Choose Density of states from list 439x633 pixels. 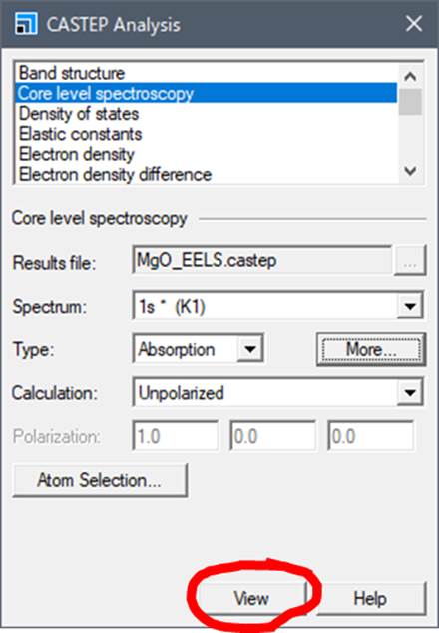[207, 114]
